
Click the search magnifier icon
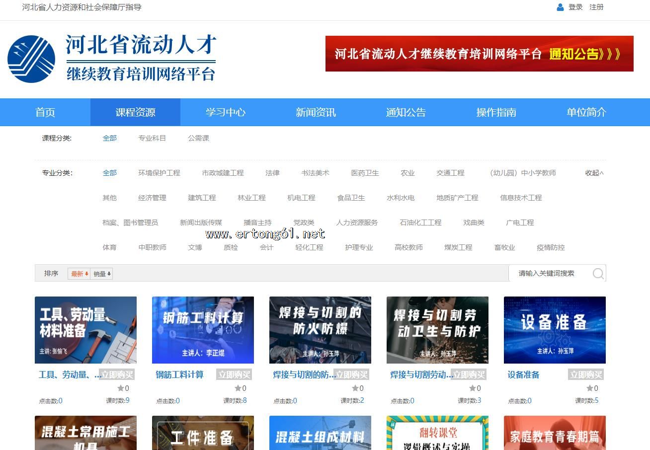coord(598,274)
